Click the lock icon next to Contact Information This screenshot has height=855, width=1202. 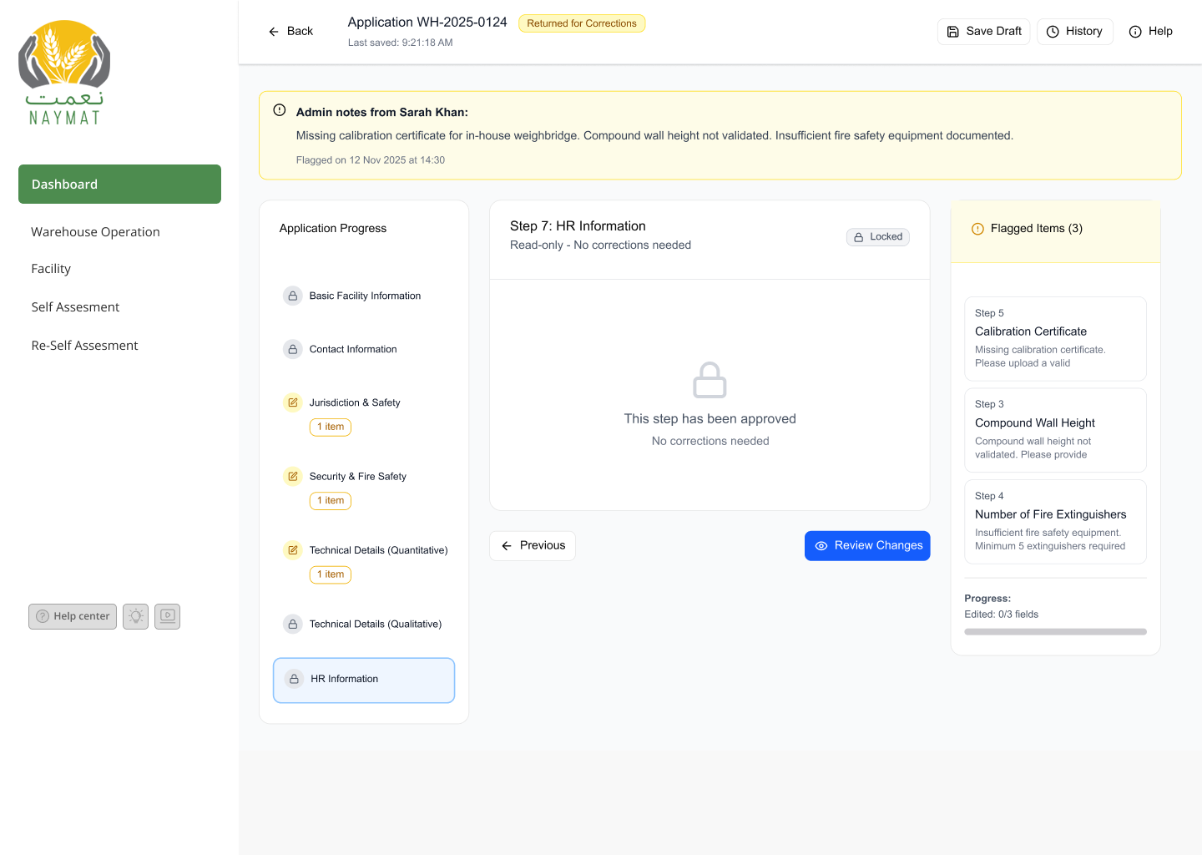coord(293,349)
